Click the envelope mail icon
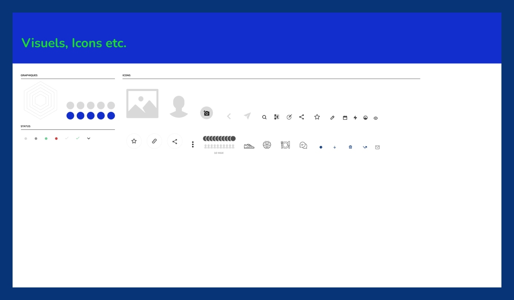514x300 pixels. click(377, 147)
